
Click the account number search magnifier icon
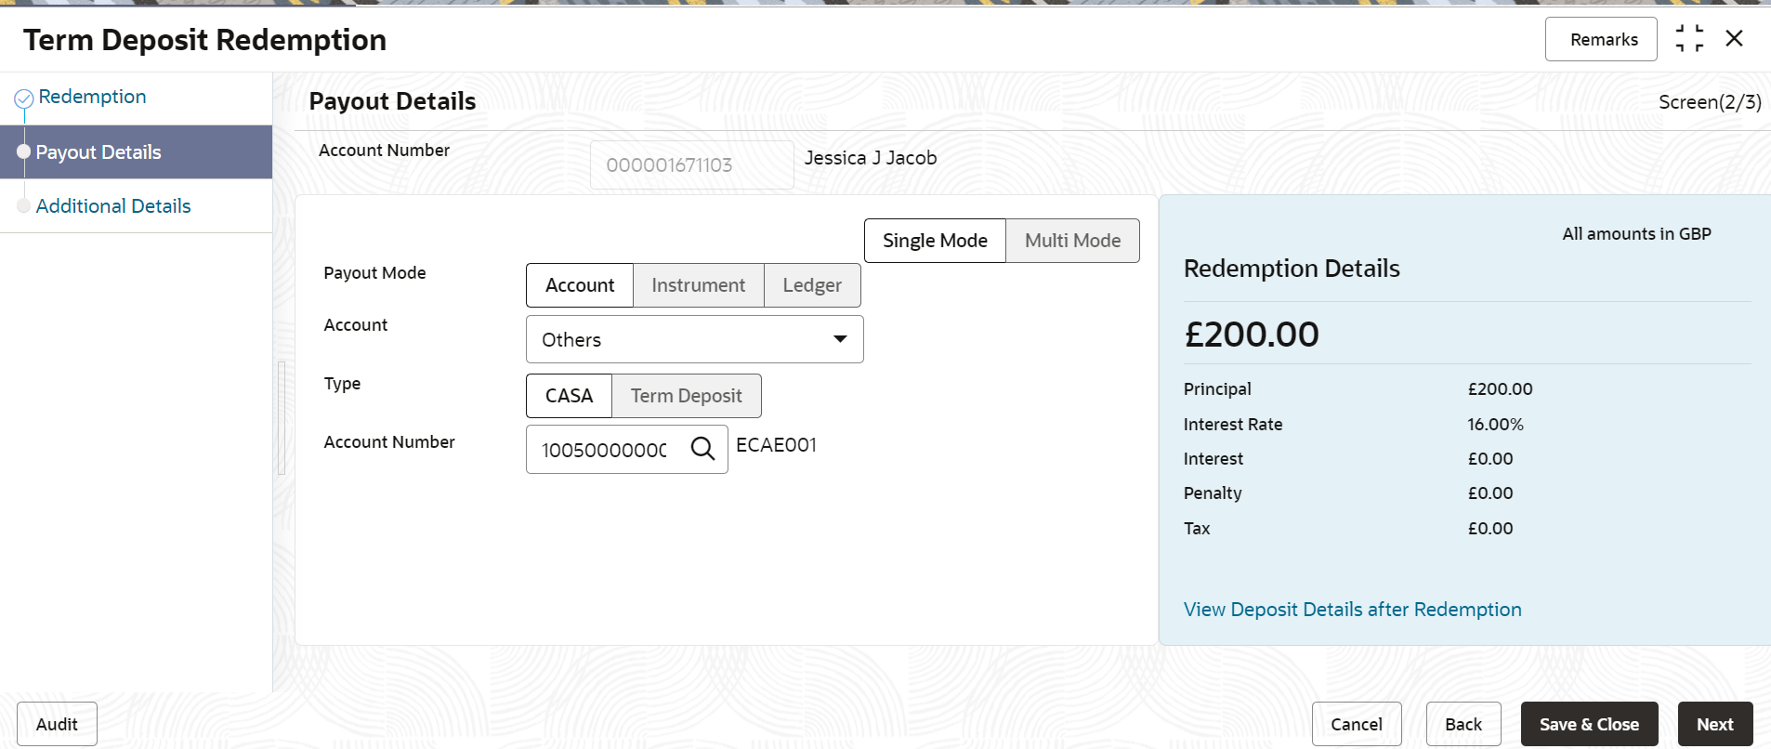[x=703, y=450]
